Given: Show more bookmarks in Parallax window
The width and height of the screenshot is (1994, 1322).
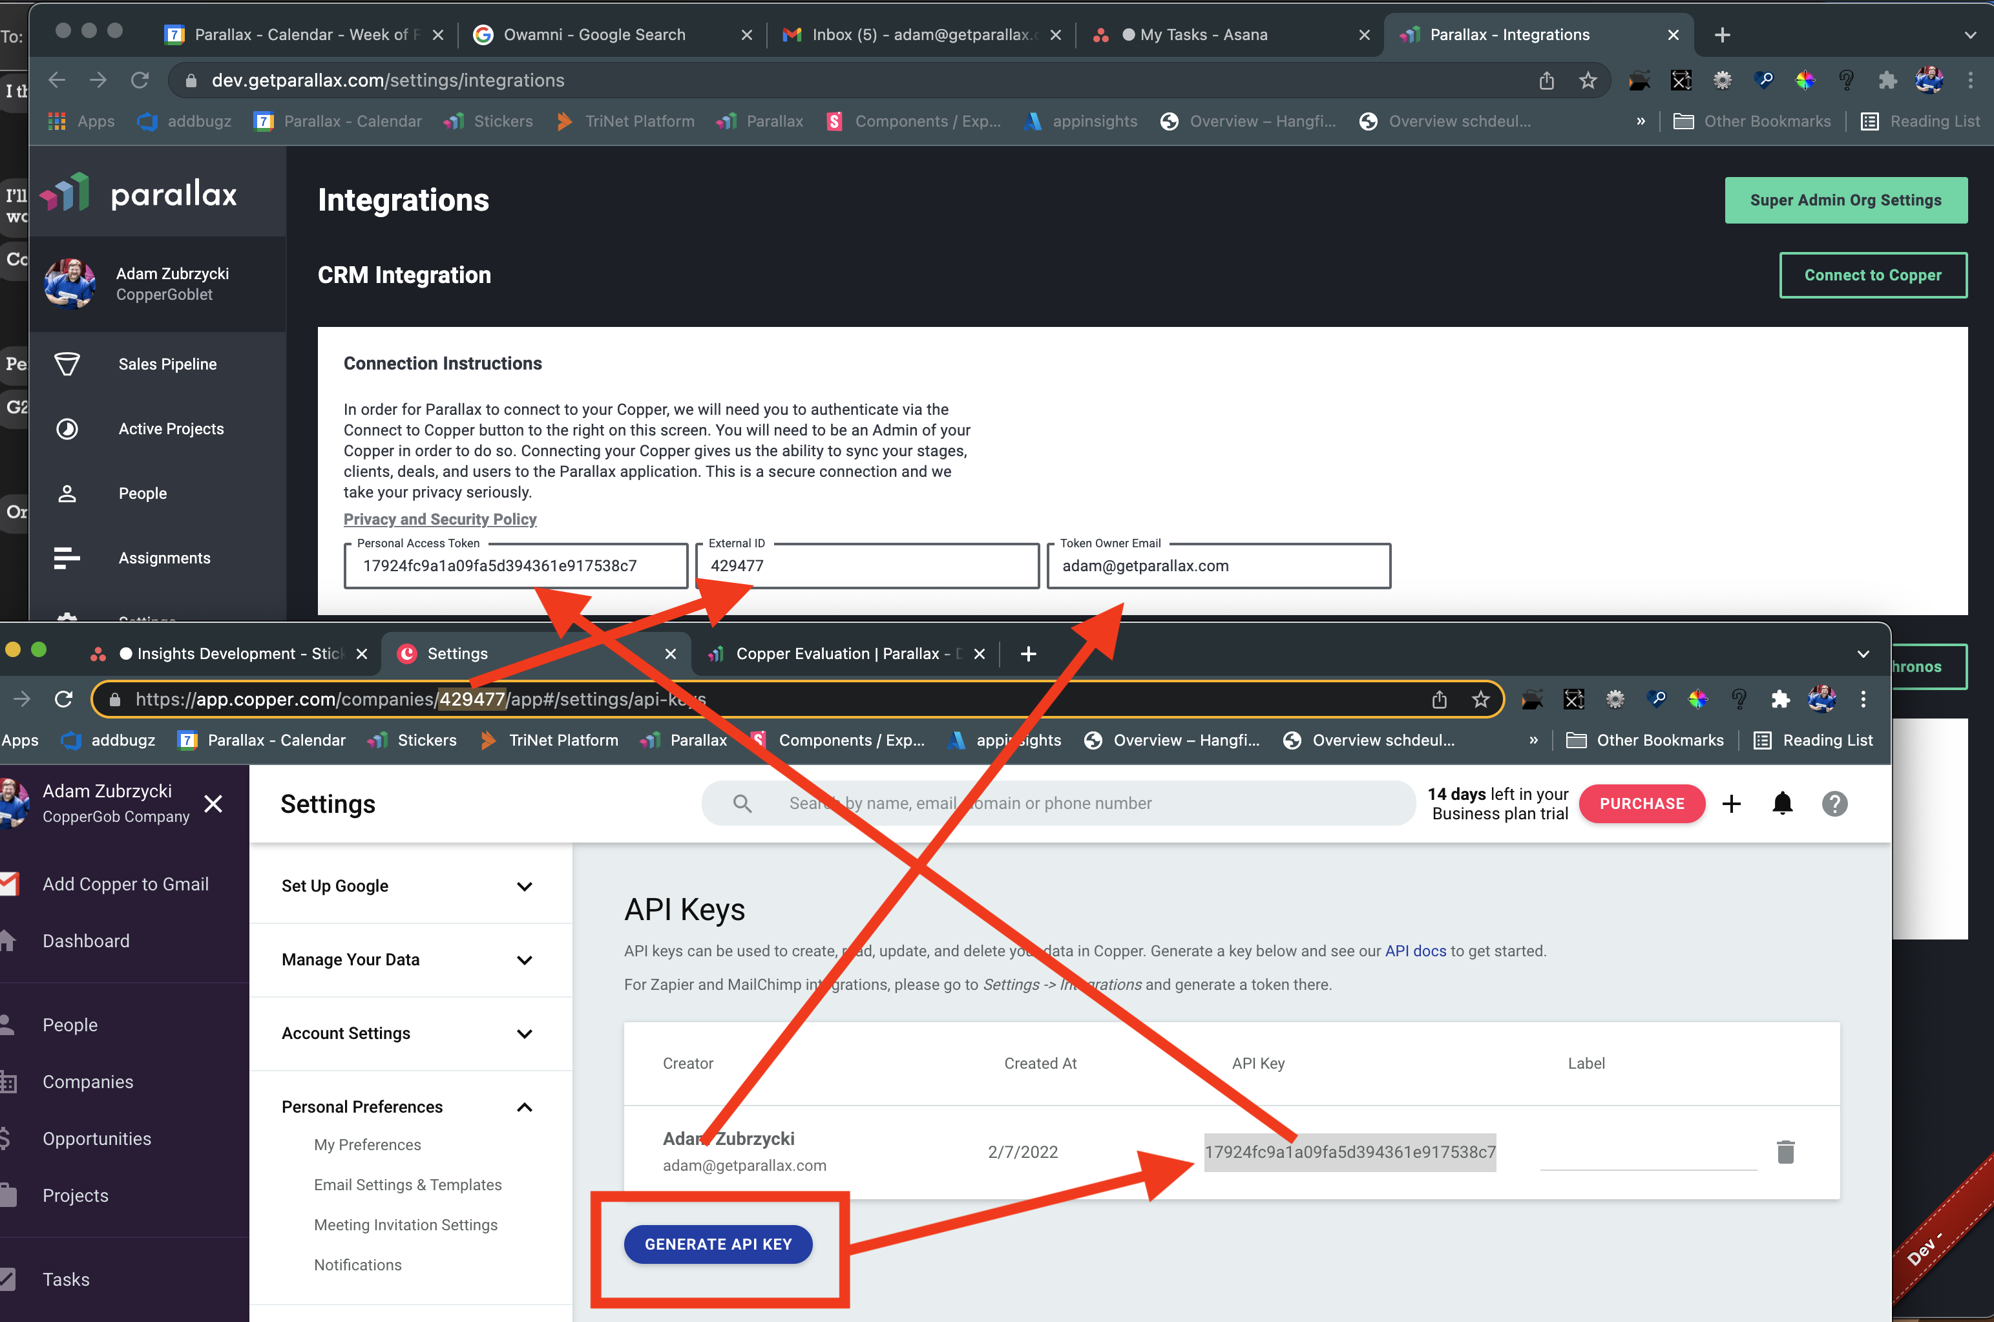Looking at the screenshot, I should [x=1641, y=121].
